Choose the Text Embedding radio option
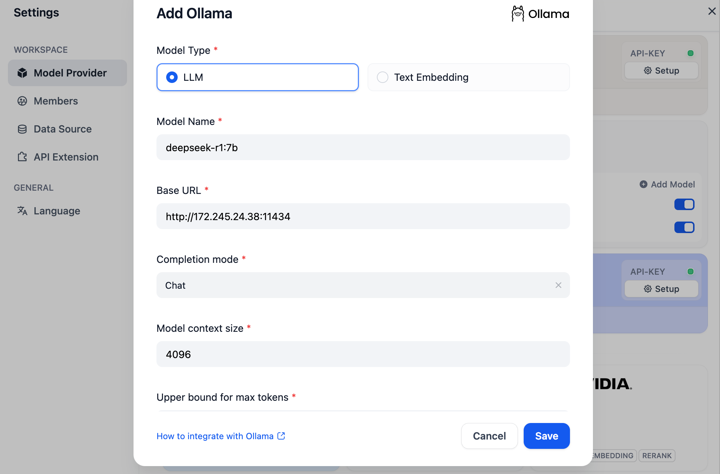 (383, 77)
